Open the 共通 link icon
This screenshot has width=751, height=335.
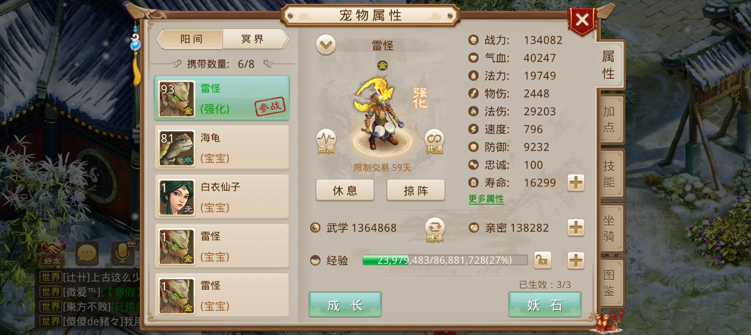(434, 141)
